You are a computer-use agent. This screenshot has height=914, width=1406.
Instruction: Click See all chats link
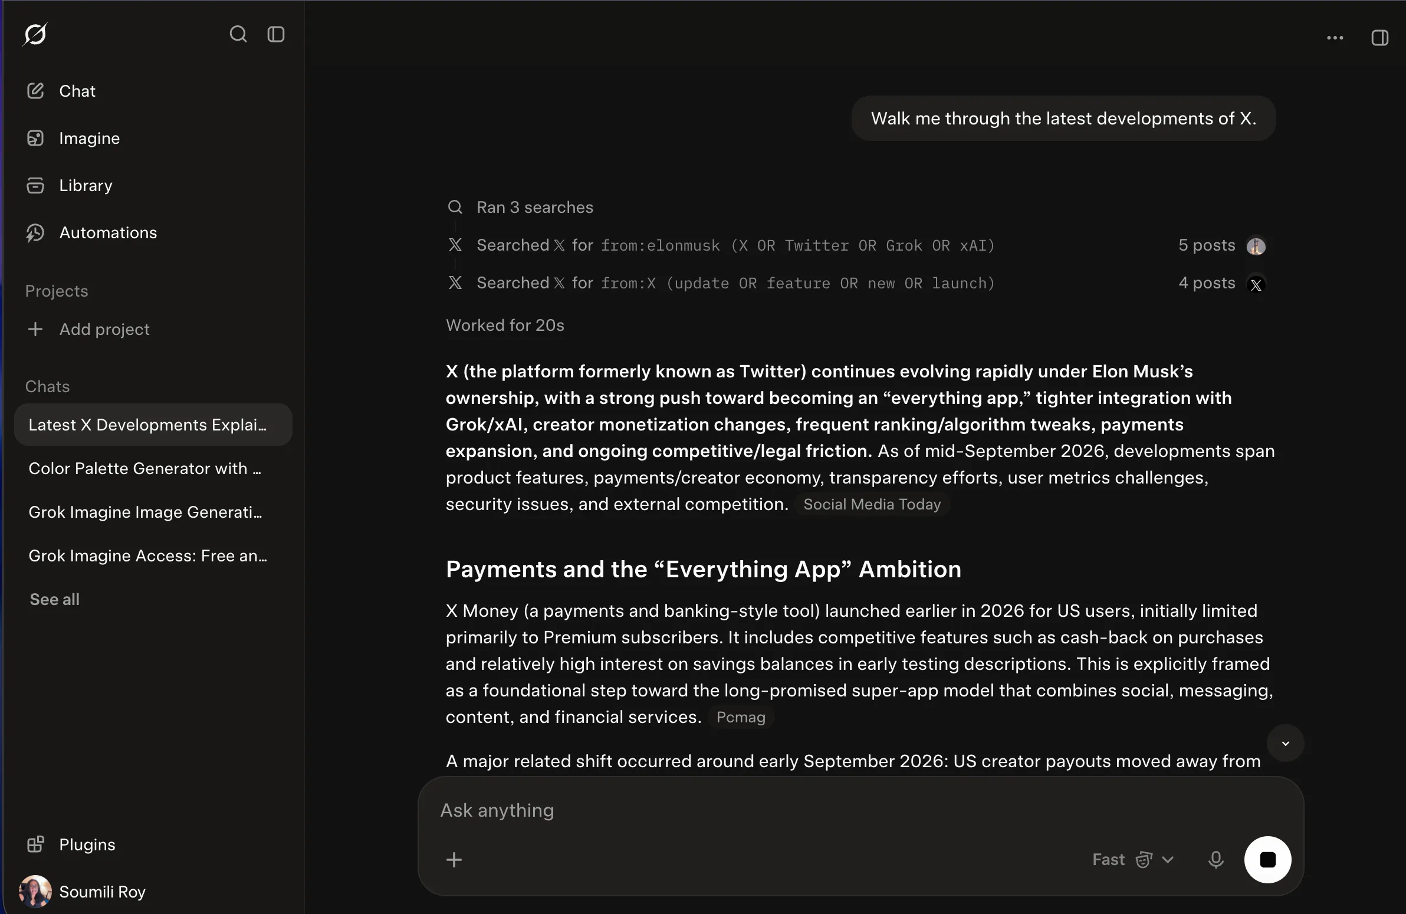point(54,599)
